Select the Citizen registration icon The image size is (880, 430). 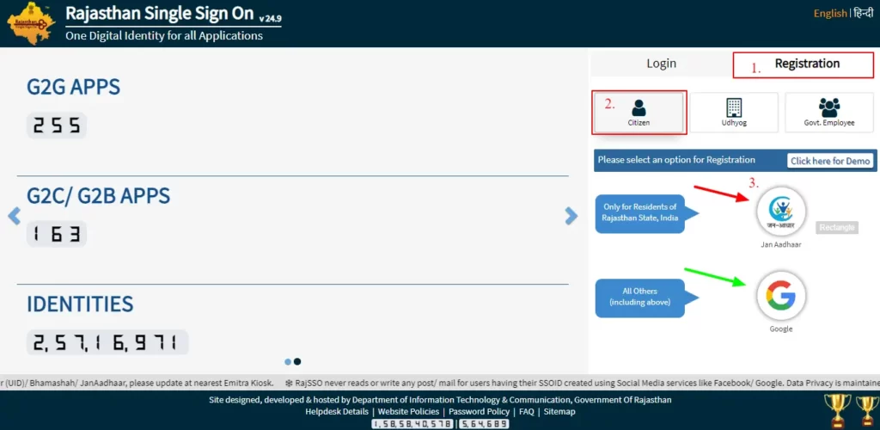pos(639,113)
